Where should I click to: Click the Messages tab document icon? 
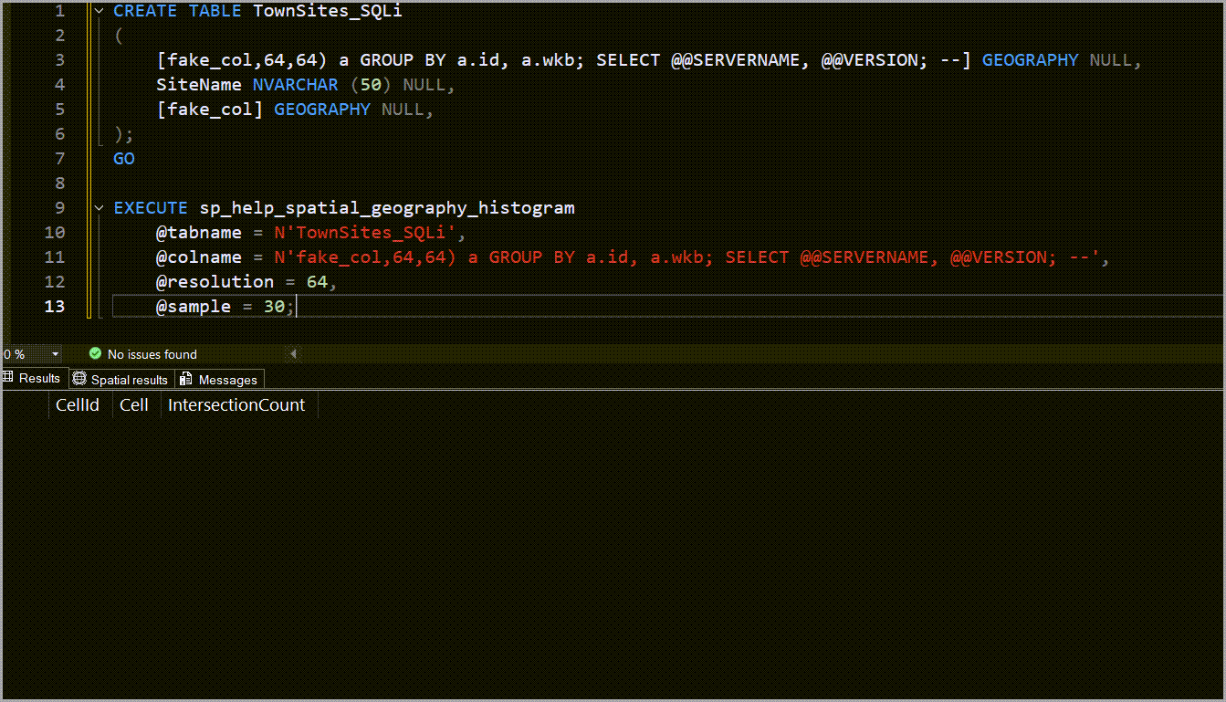[x=186, y=379]
